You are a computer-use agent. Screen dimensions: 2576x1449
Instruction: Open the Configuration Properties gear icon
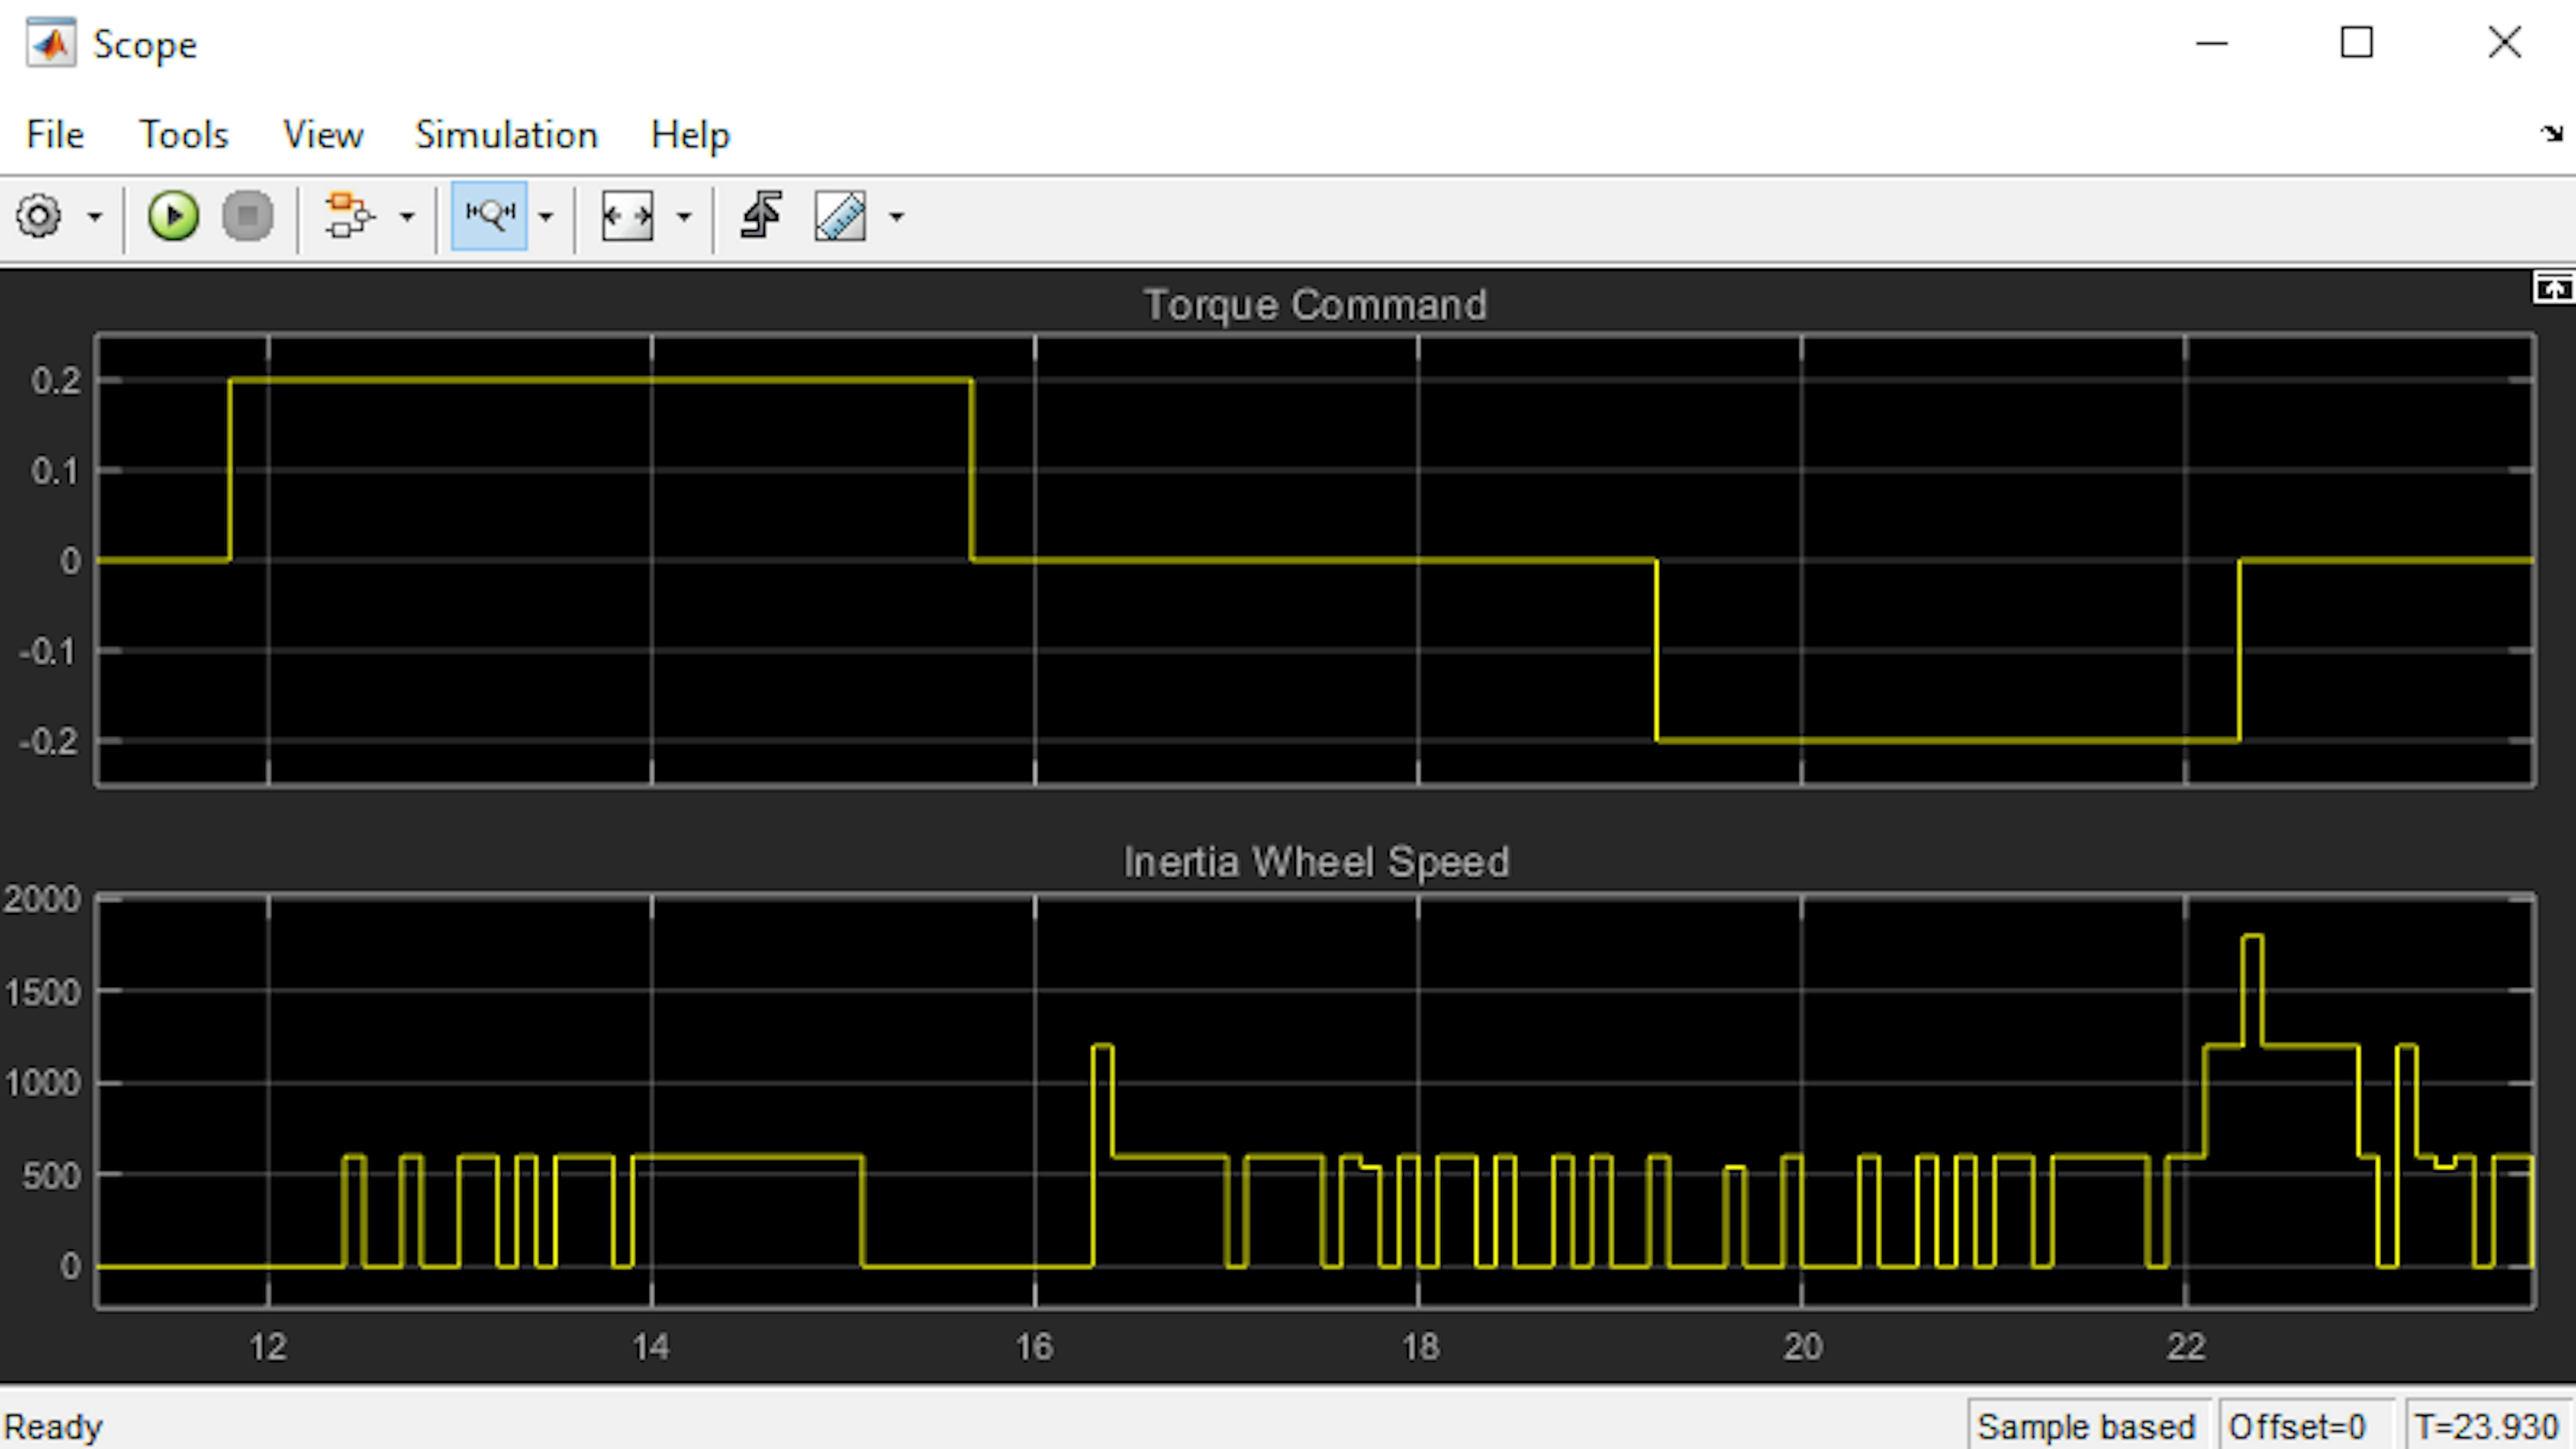(x=39, y=216)
